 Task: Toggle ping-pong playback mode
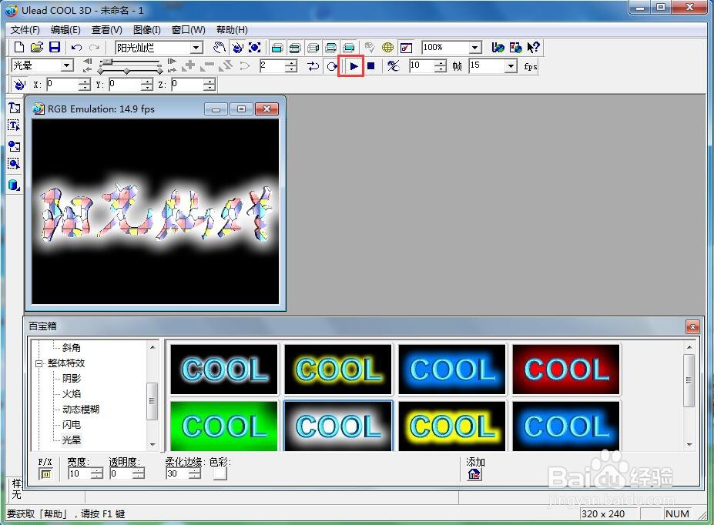tap(313, 66)
